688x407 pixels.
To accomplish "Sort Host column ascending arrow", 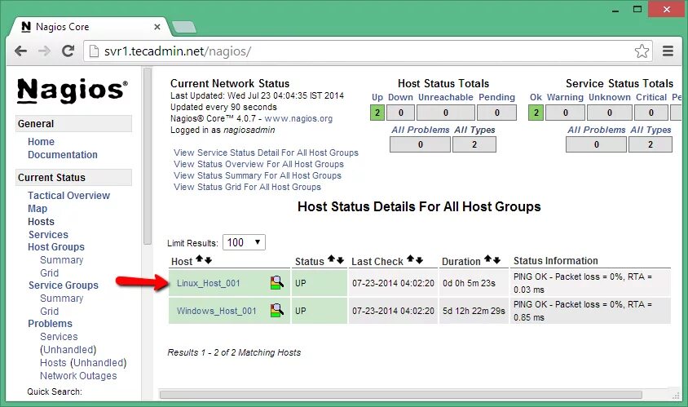I will (199, 259).
